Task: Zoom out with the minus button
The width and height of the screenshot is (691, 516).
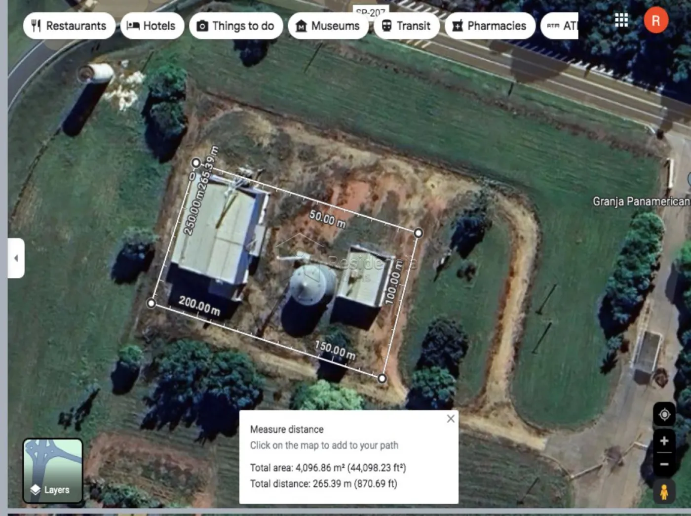Action: click(x=664, y=464)
